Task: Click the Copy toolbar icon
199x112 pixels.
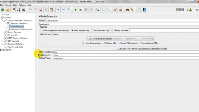Action: [x=46, y=10]
